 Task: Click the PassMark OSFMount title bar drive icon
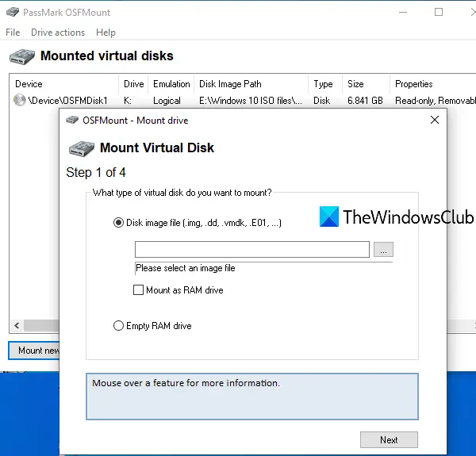(13, 12)
